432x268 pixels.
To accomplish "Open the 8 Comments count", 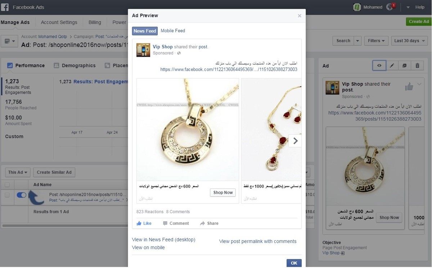I will [178, 212].
